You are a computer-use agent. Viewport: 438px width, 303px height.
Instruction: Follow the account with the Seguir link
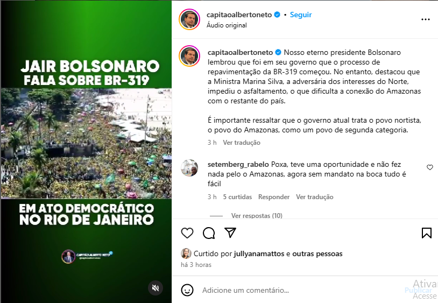pyautogui.click(x=301, y=15)
